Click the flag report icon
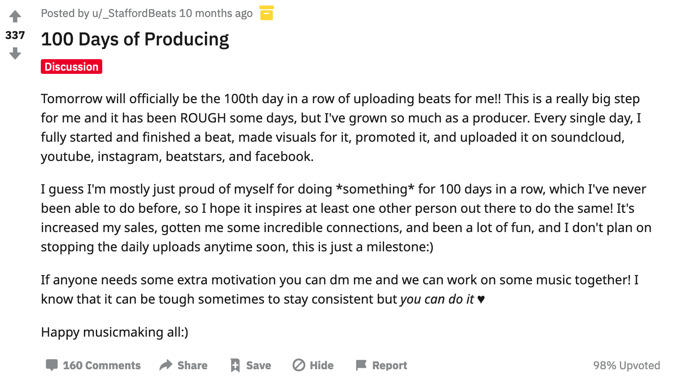Viewport: 673px width, 388px height. 361,365
